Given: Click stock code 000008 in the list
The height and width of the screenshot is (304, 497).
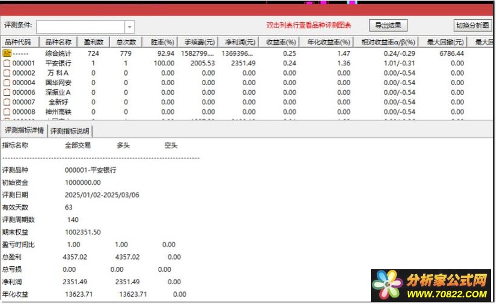Looking at the screenshot, I should click(24, 112).
